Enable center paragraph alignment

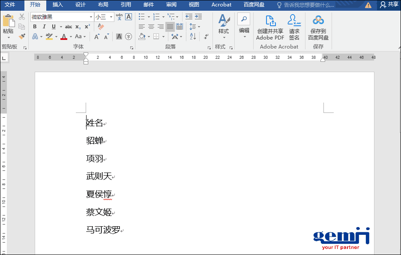point(151,27)
